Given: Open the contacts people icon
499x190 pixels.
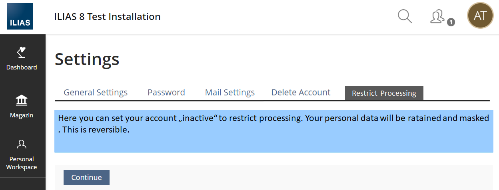Looking at the screenshot, I should (437, 16).
